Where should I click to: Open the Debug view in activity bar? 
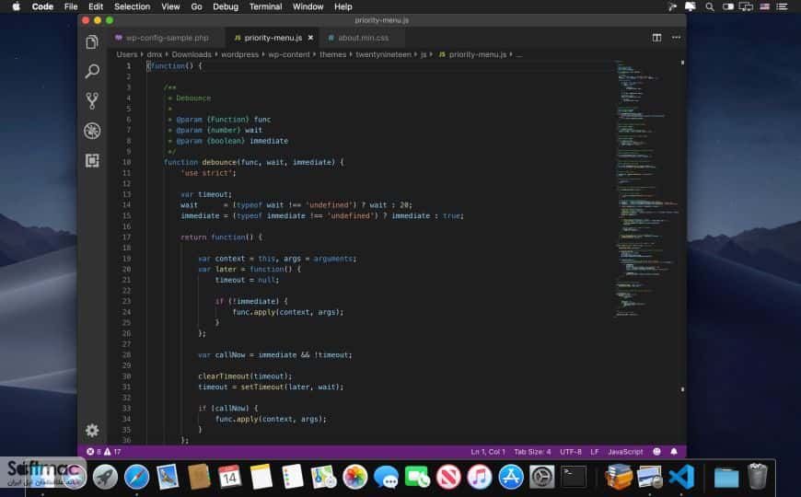pos(92,131)
